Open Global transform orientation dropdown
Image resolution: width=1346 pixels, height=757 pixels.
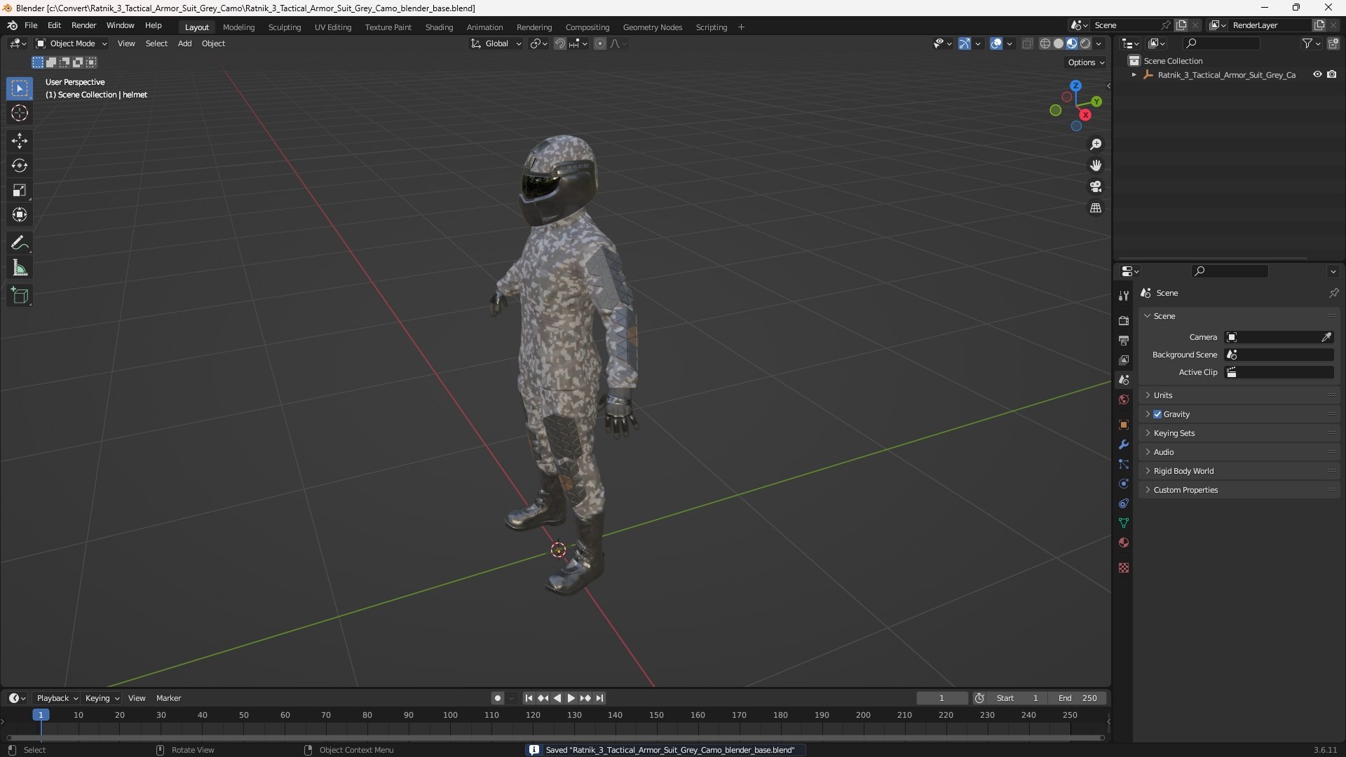click(x=496, y=43)
